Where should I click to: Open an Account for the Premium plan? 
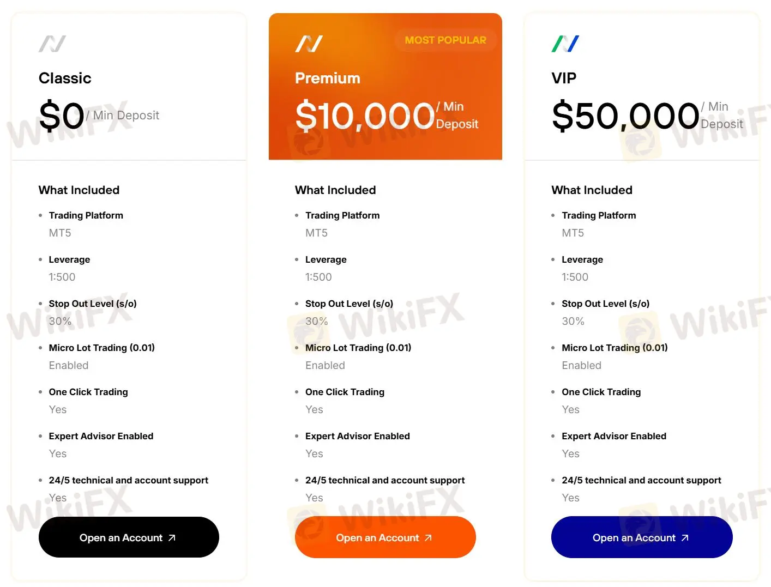coord(385,537)
